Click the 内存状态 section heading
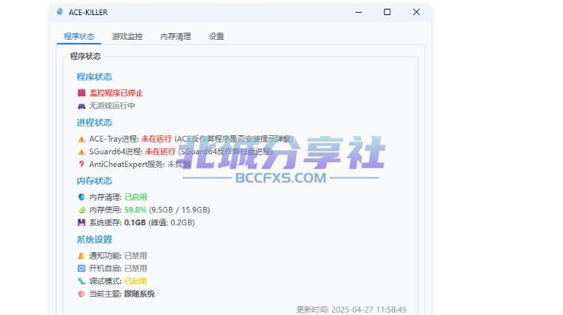 click(x=94, y=181)
